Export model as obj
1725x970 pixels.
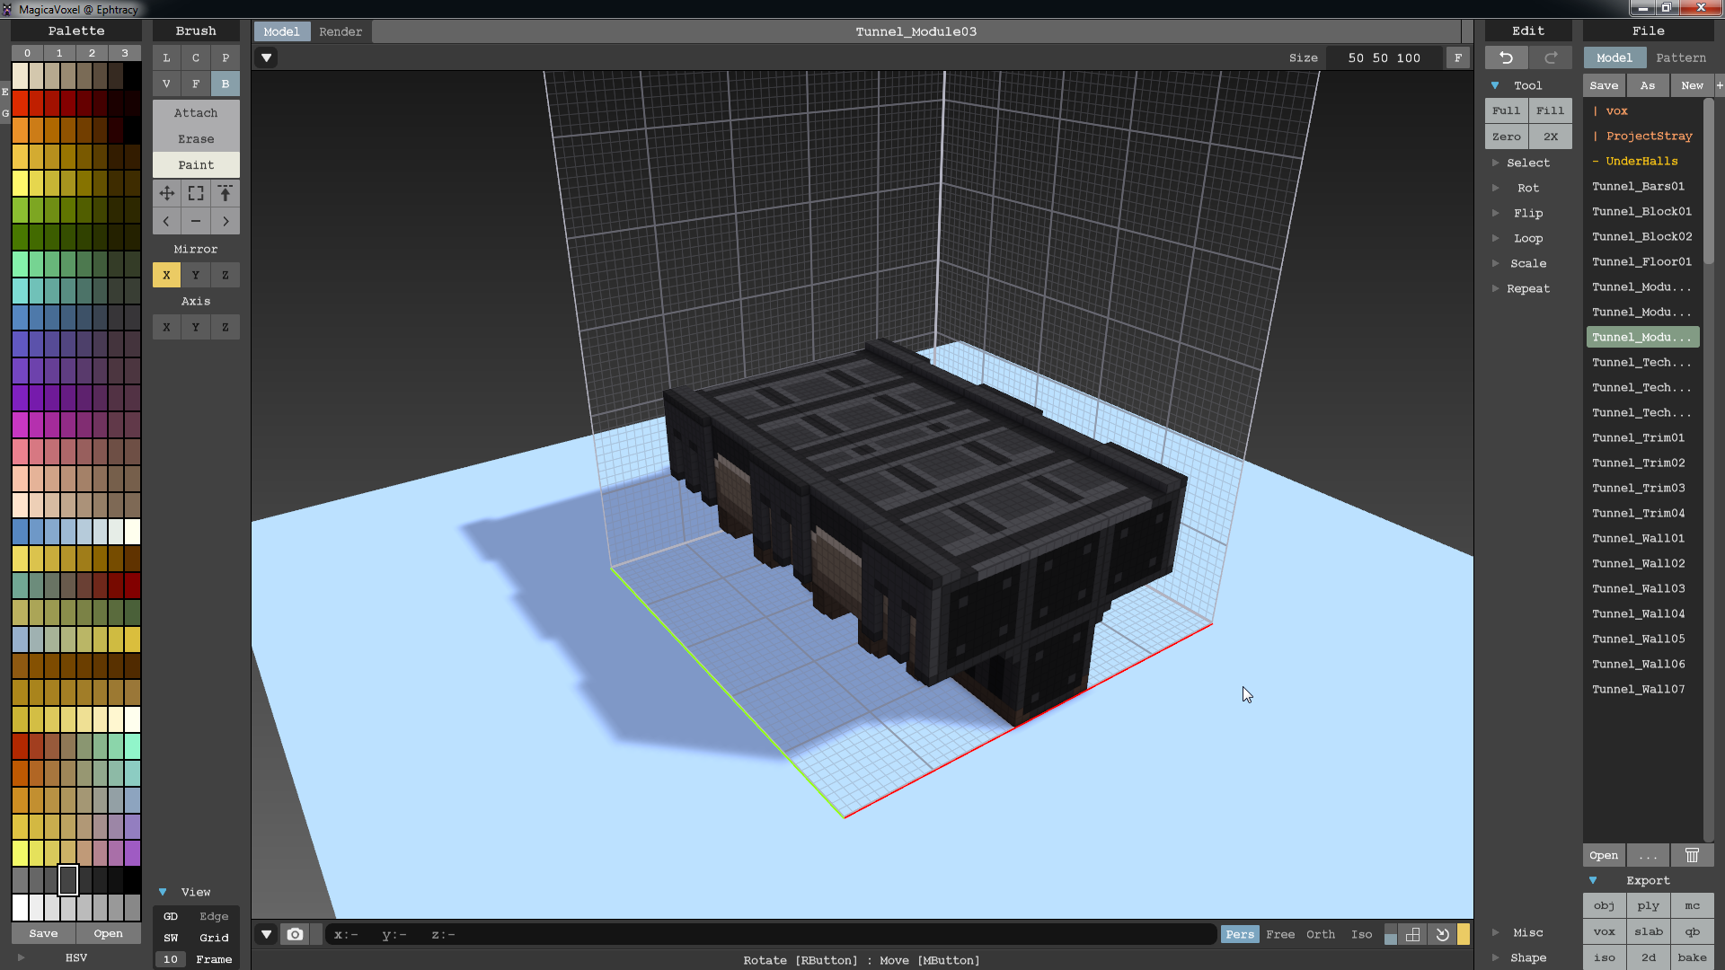pos(1604,905)
